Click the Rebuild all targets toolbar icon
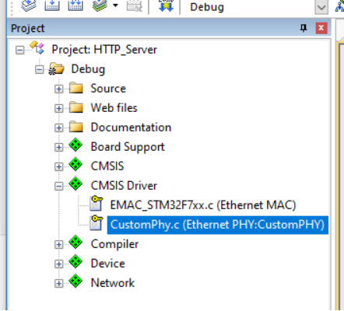Screen dimensions: 344x311 75,5
